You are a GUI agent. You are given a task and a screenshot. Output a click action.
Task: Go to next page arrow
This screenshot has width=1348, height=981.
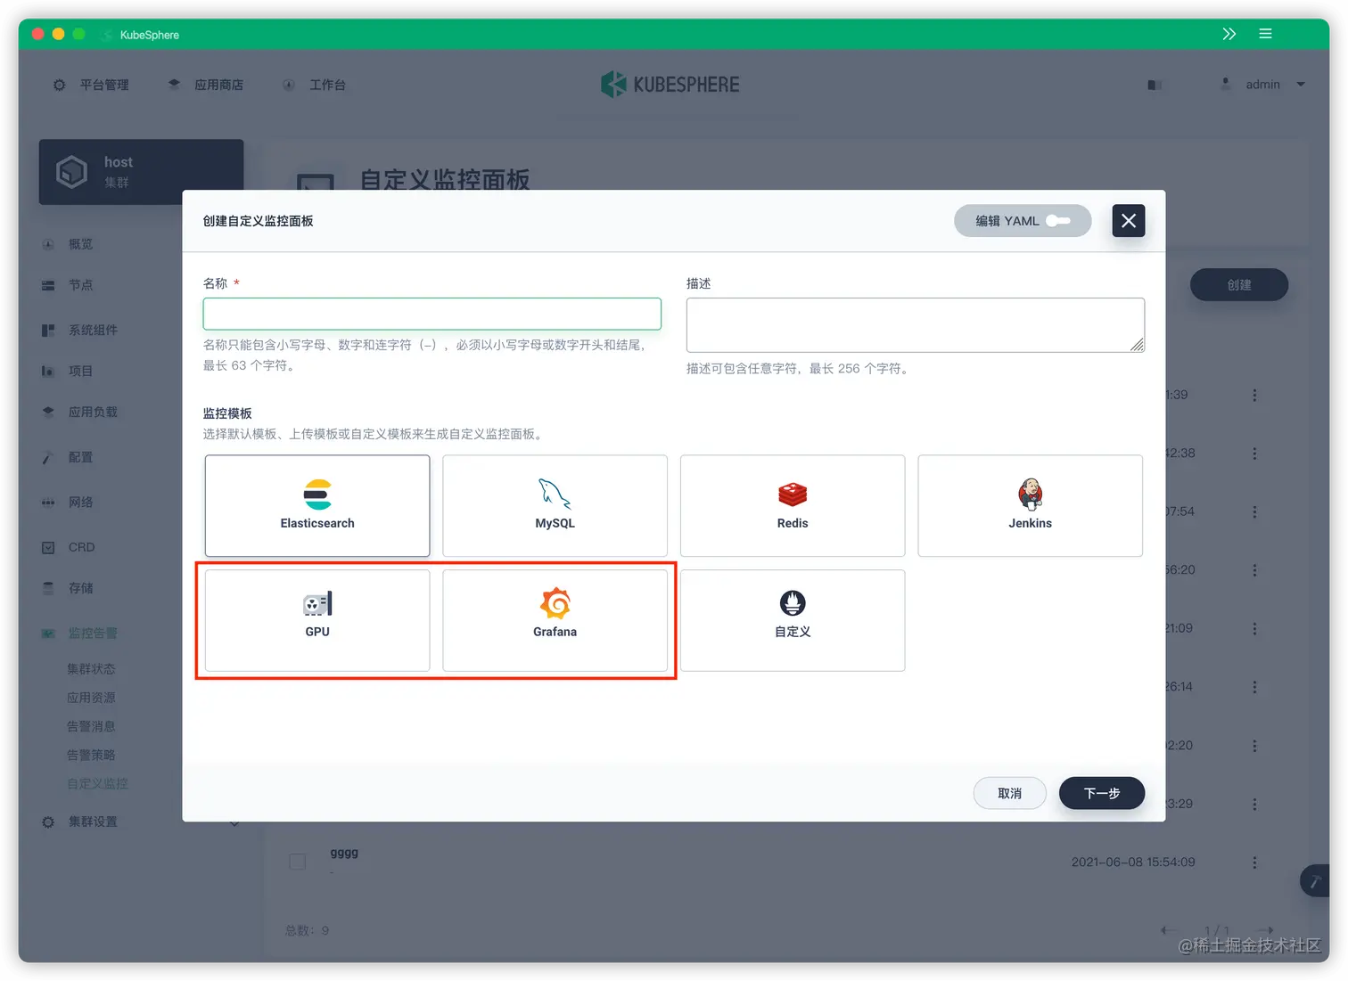1265,930
